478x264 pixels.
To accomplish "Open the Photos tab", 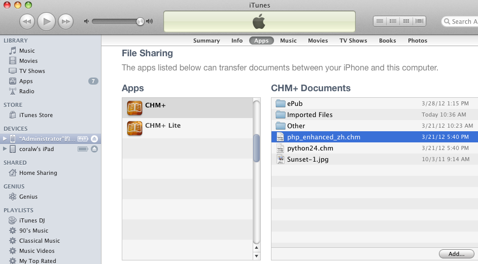I will (417, 41).
